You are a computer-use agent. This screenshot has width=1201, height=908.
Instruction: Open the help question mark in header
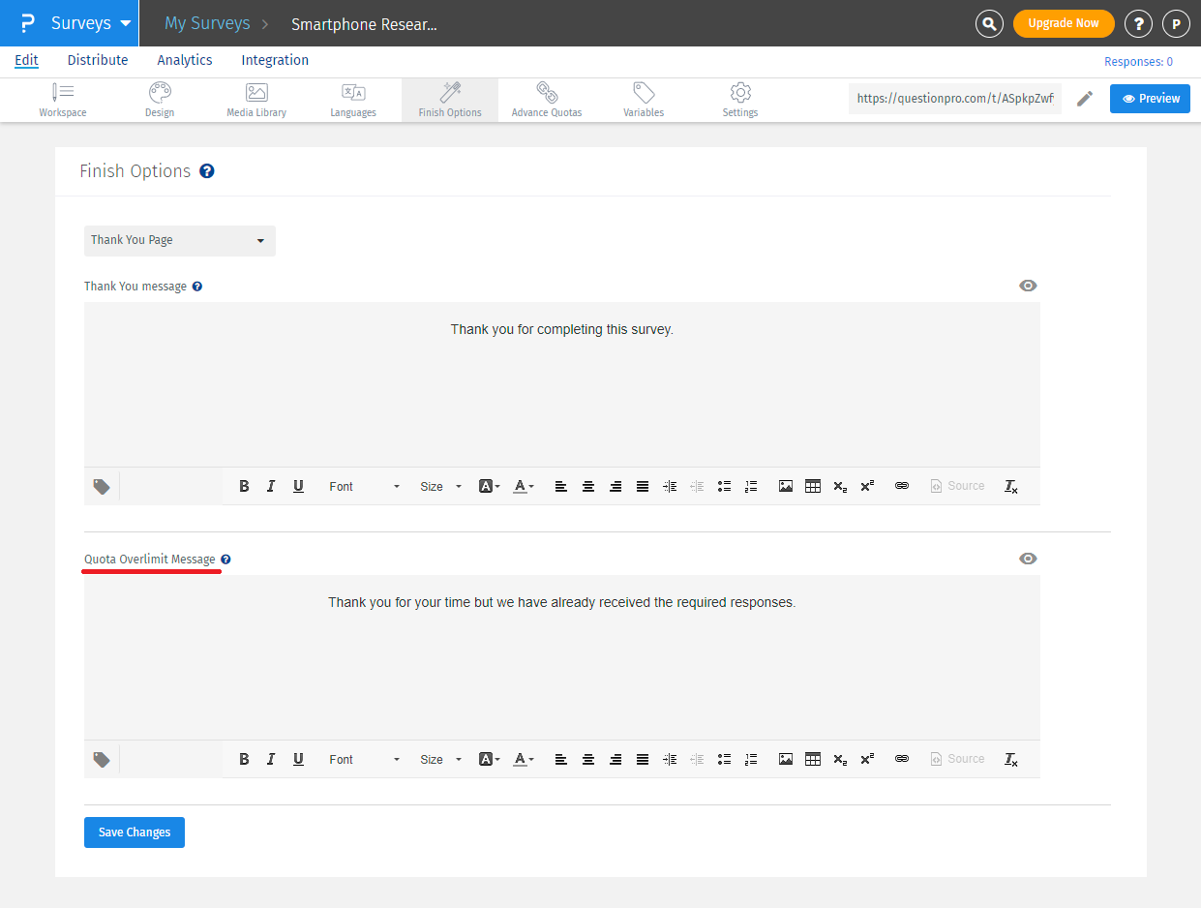click(x=1138, y=23)
